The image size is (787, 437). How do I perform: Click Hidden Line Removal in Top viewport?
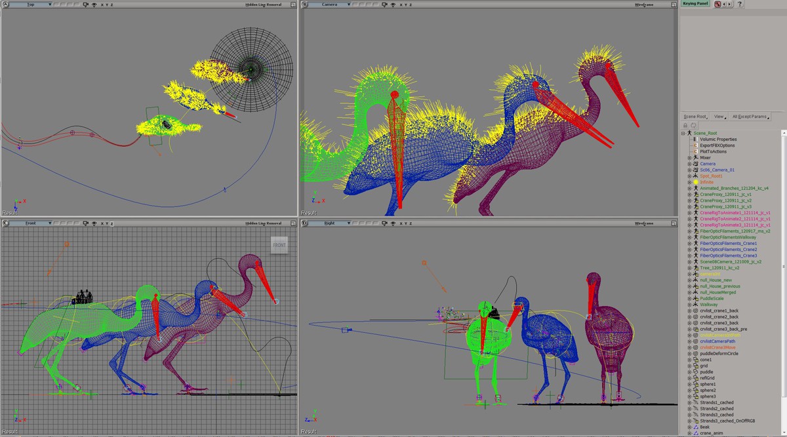click(x=263, y=4)
